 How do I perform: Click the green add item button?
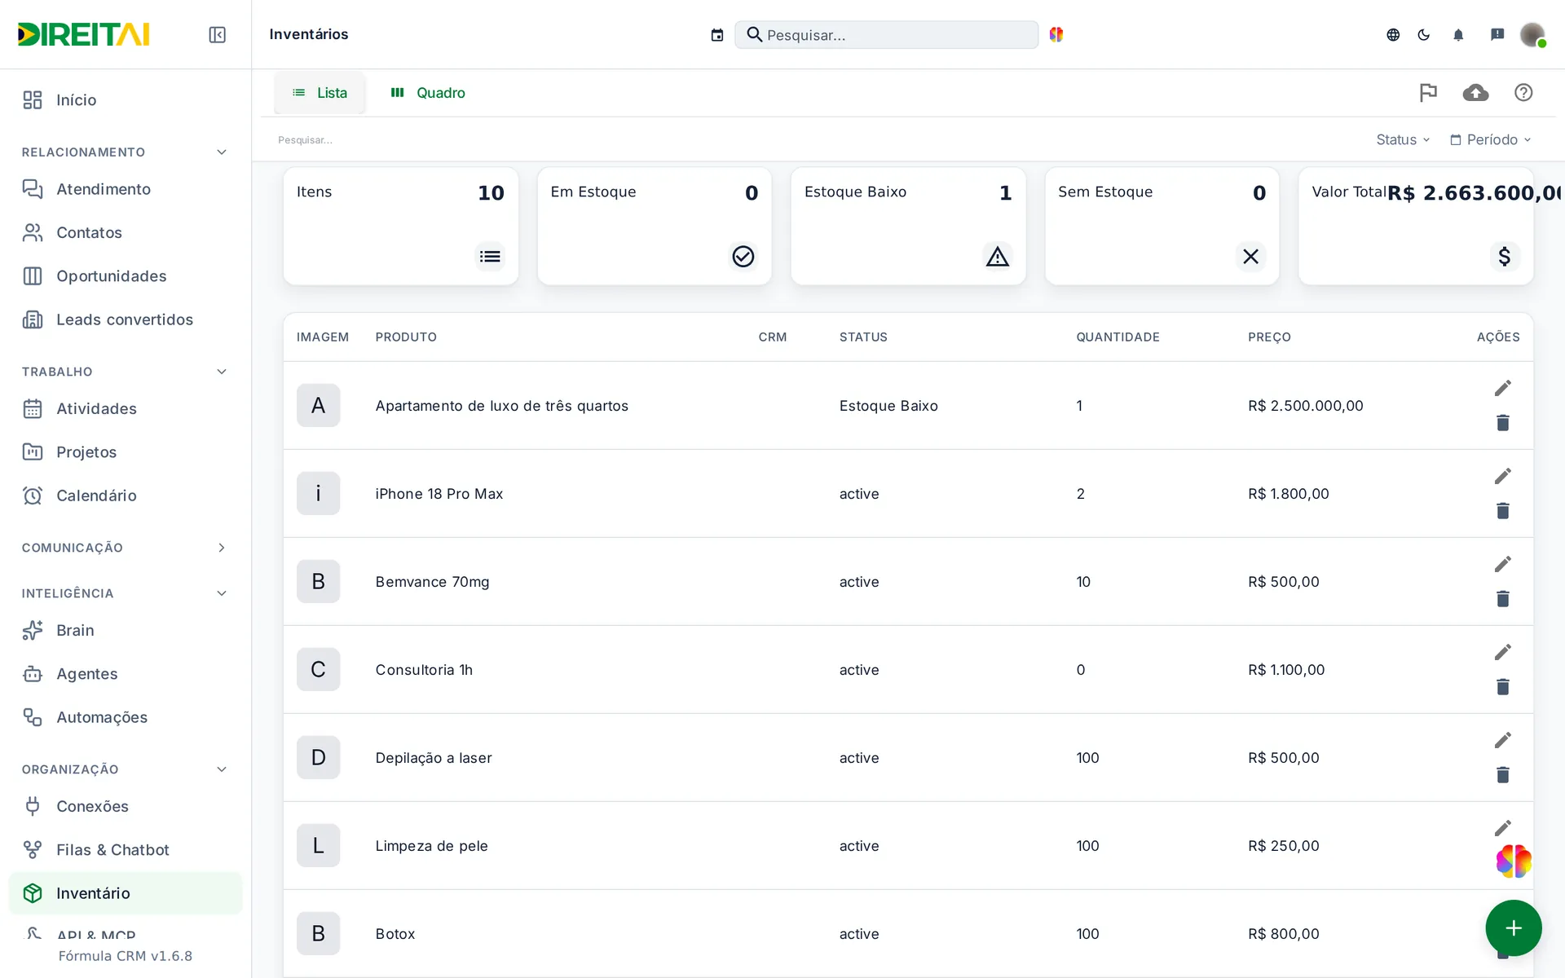[1514, 927]
